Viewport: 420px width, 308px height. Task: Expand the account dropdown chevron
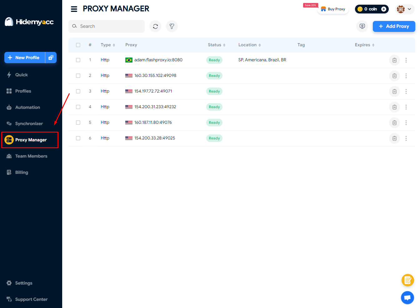[x=409, y=9]
